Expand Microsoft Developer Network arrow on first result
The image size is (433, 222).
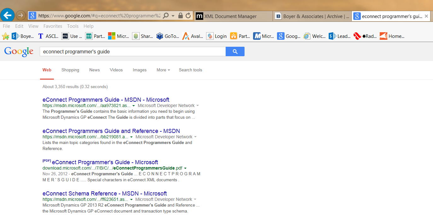coord(198,105)
